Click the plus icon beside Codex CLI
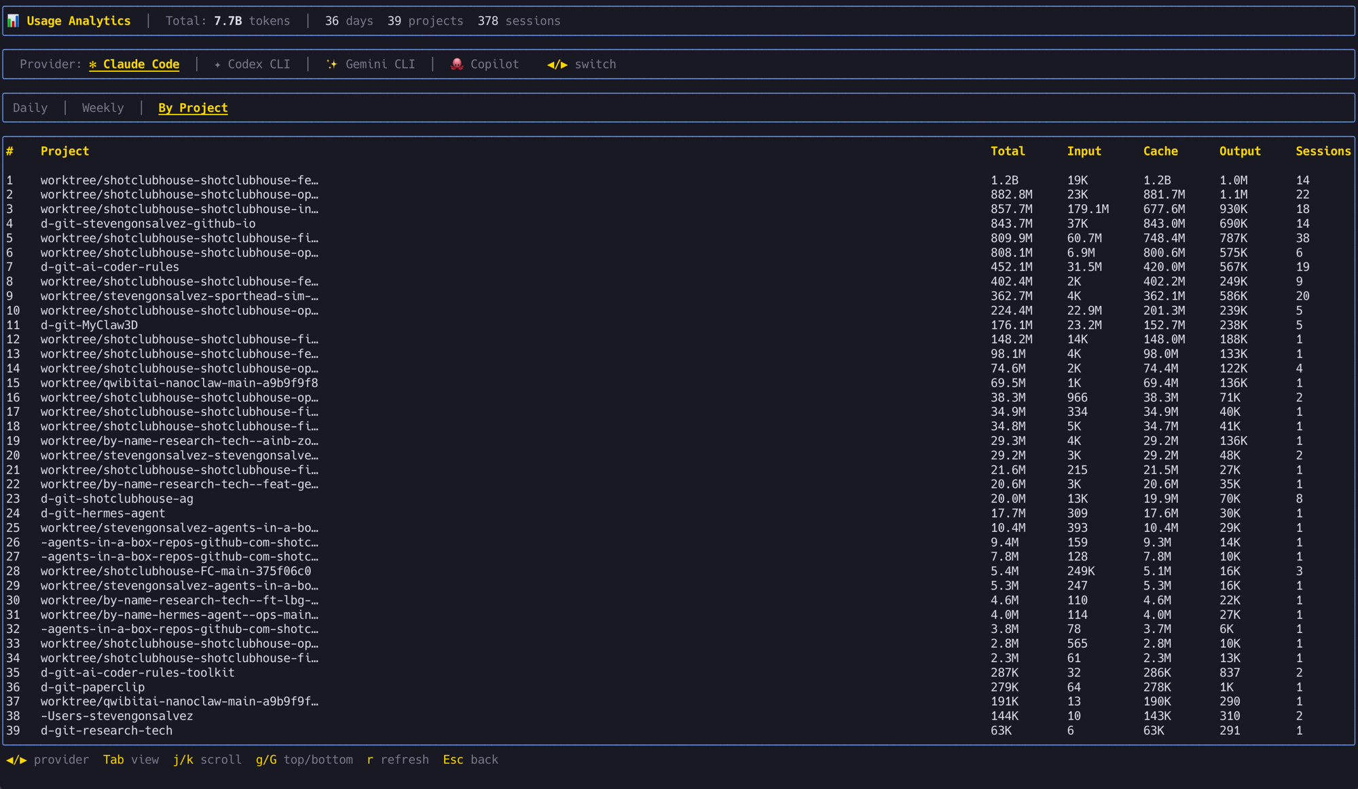This screenshot has width=1358, height=789. (217, 64)
